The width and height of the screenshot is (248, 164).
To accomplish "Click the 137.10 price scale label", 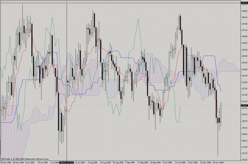I will (x=244, y=30).
